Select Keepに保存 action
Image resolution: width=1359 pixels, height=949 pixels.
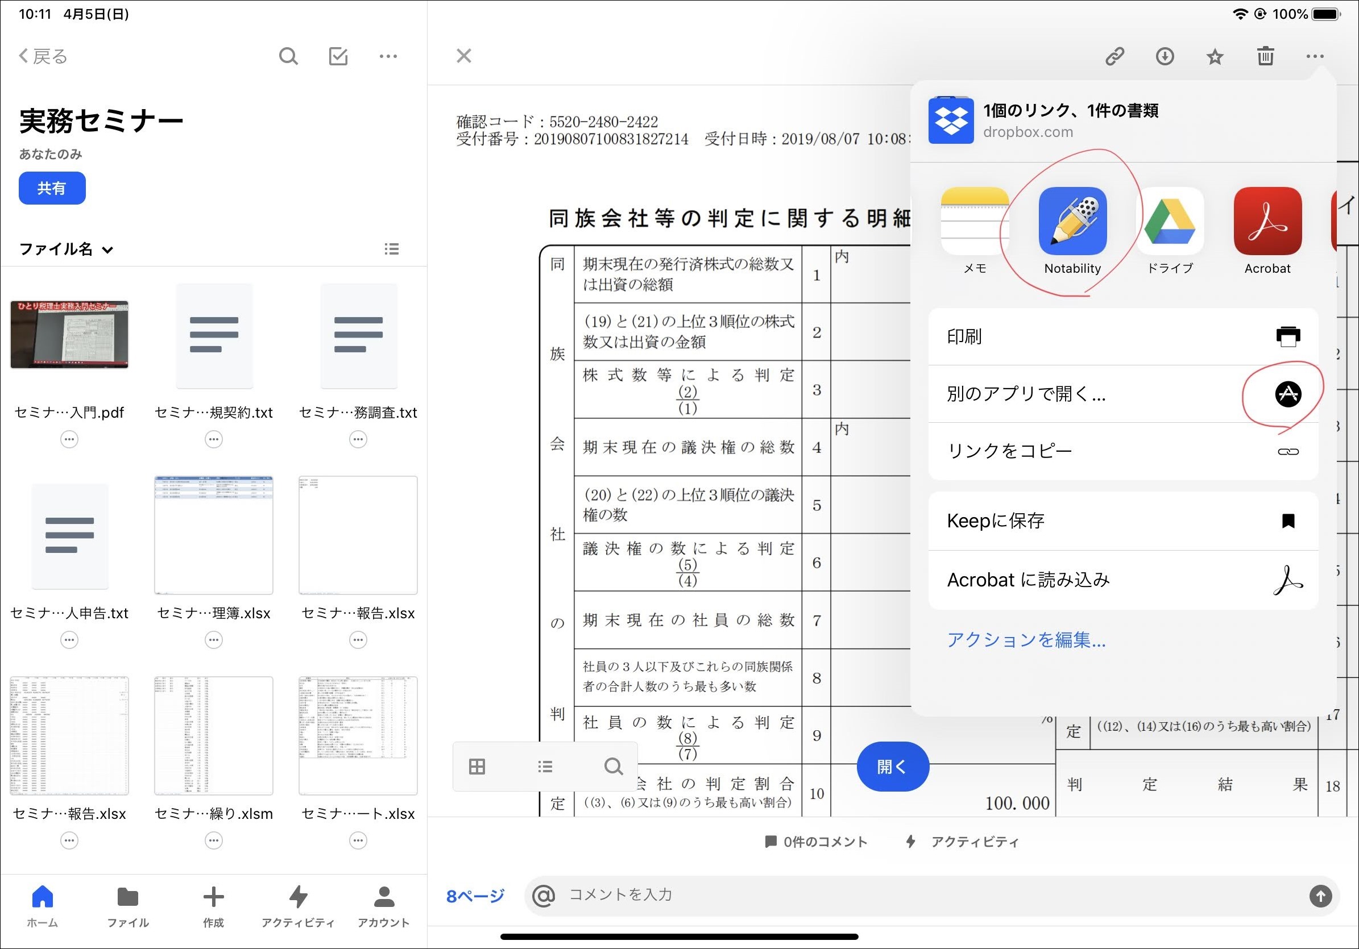[1124, 521]
